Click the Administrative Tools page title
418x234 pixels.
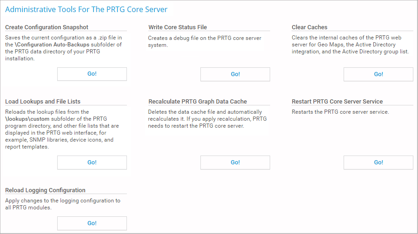click(x=86, y=9)
